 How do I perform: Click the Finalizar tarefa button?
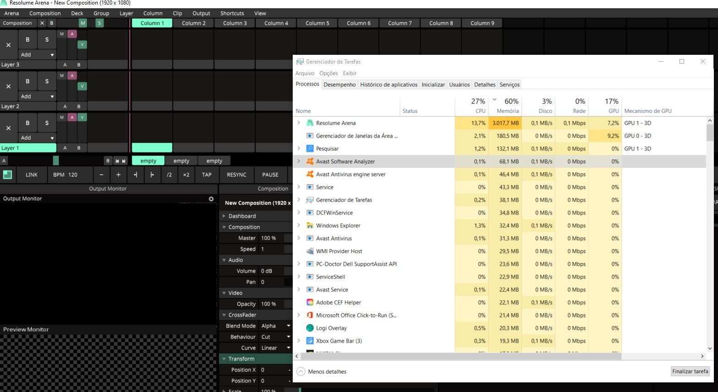[690, 371]
